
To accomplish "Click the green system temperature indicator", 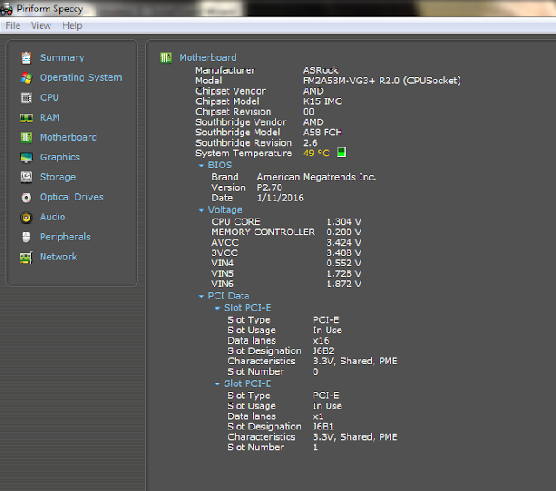I will 341,153.
